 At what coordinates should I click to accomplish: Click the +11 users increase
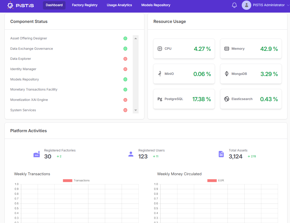156,156
